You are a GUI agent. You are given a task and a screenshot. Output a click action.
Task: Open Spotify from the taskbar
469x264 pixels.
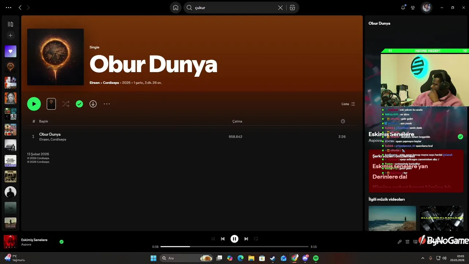[x=316, y=258]
